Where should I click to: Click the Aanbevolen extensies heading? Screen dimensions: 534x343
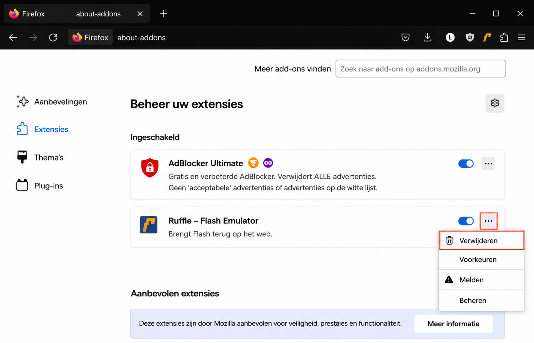tap(175, 293)
